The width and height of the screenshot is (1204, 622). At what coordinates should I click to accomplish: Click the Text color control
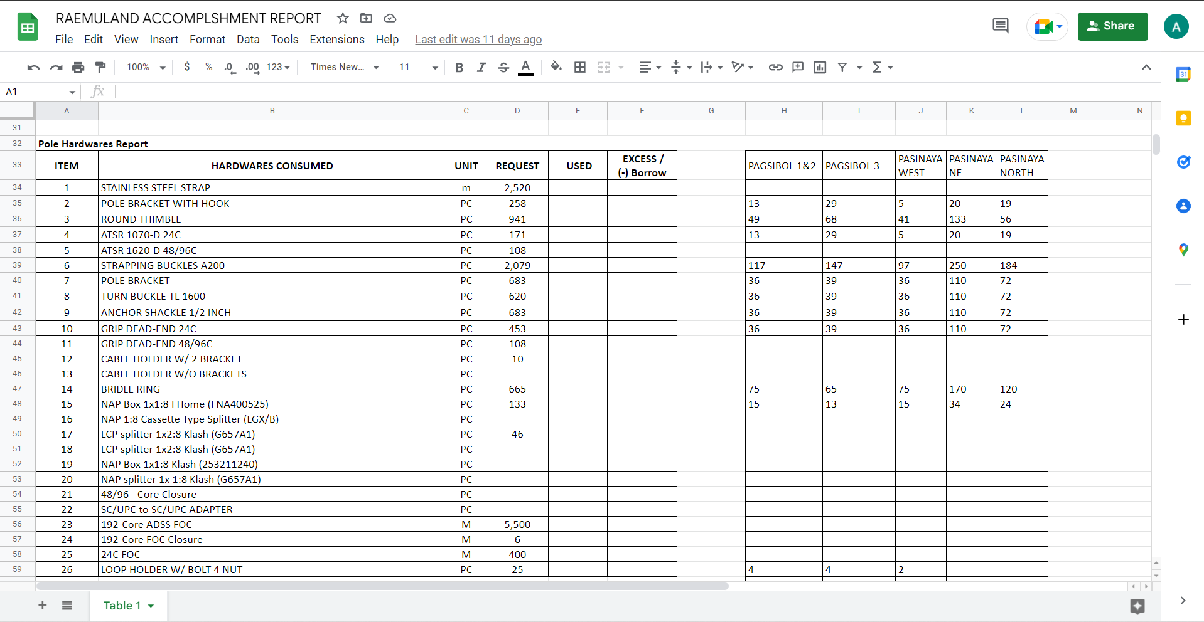(x=526, y=67)
